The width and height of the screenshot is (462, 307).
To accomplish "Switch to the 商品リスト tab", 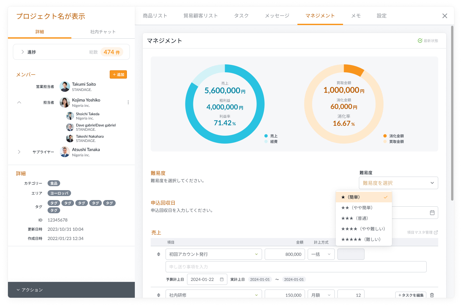I will (x=155, y=16).
